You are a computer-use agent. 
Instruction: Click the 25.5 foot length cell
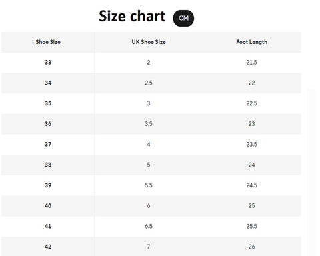click(251, 226)
